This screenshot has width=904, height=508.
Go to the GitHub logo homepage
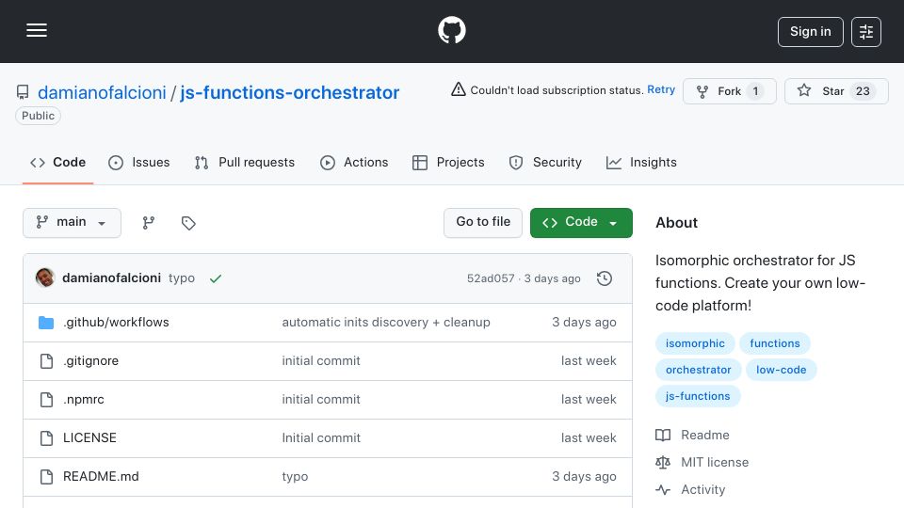pyautogui.click(x=451, y=30)
